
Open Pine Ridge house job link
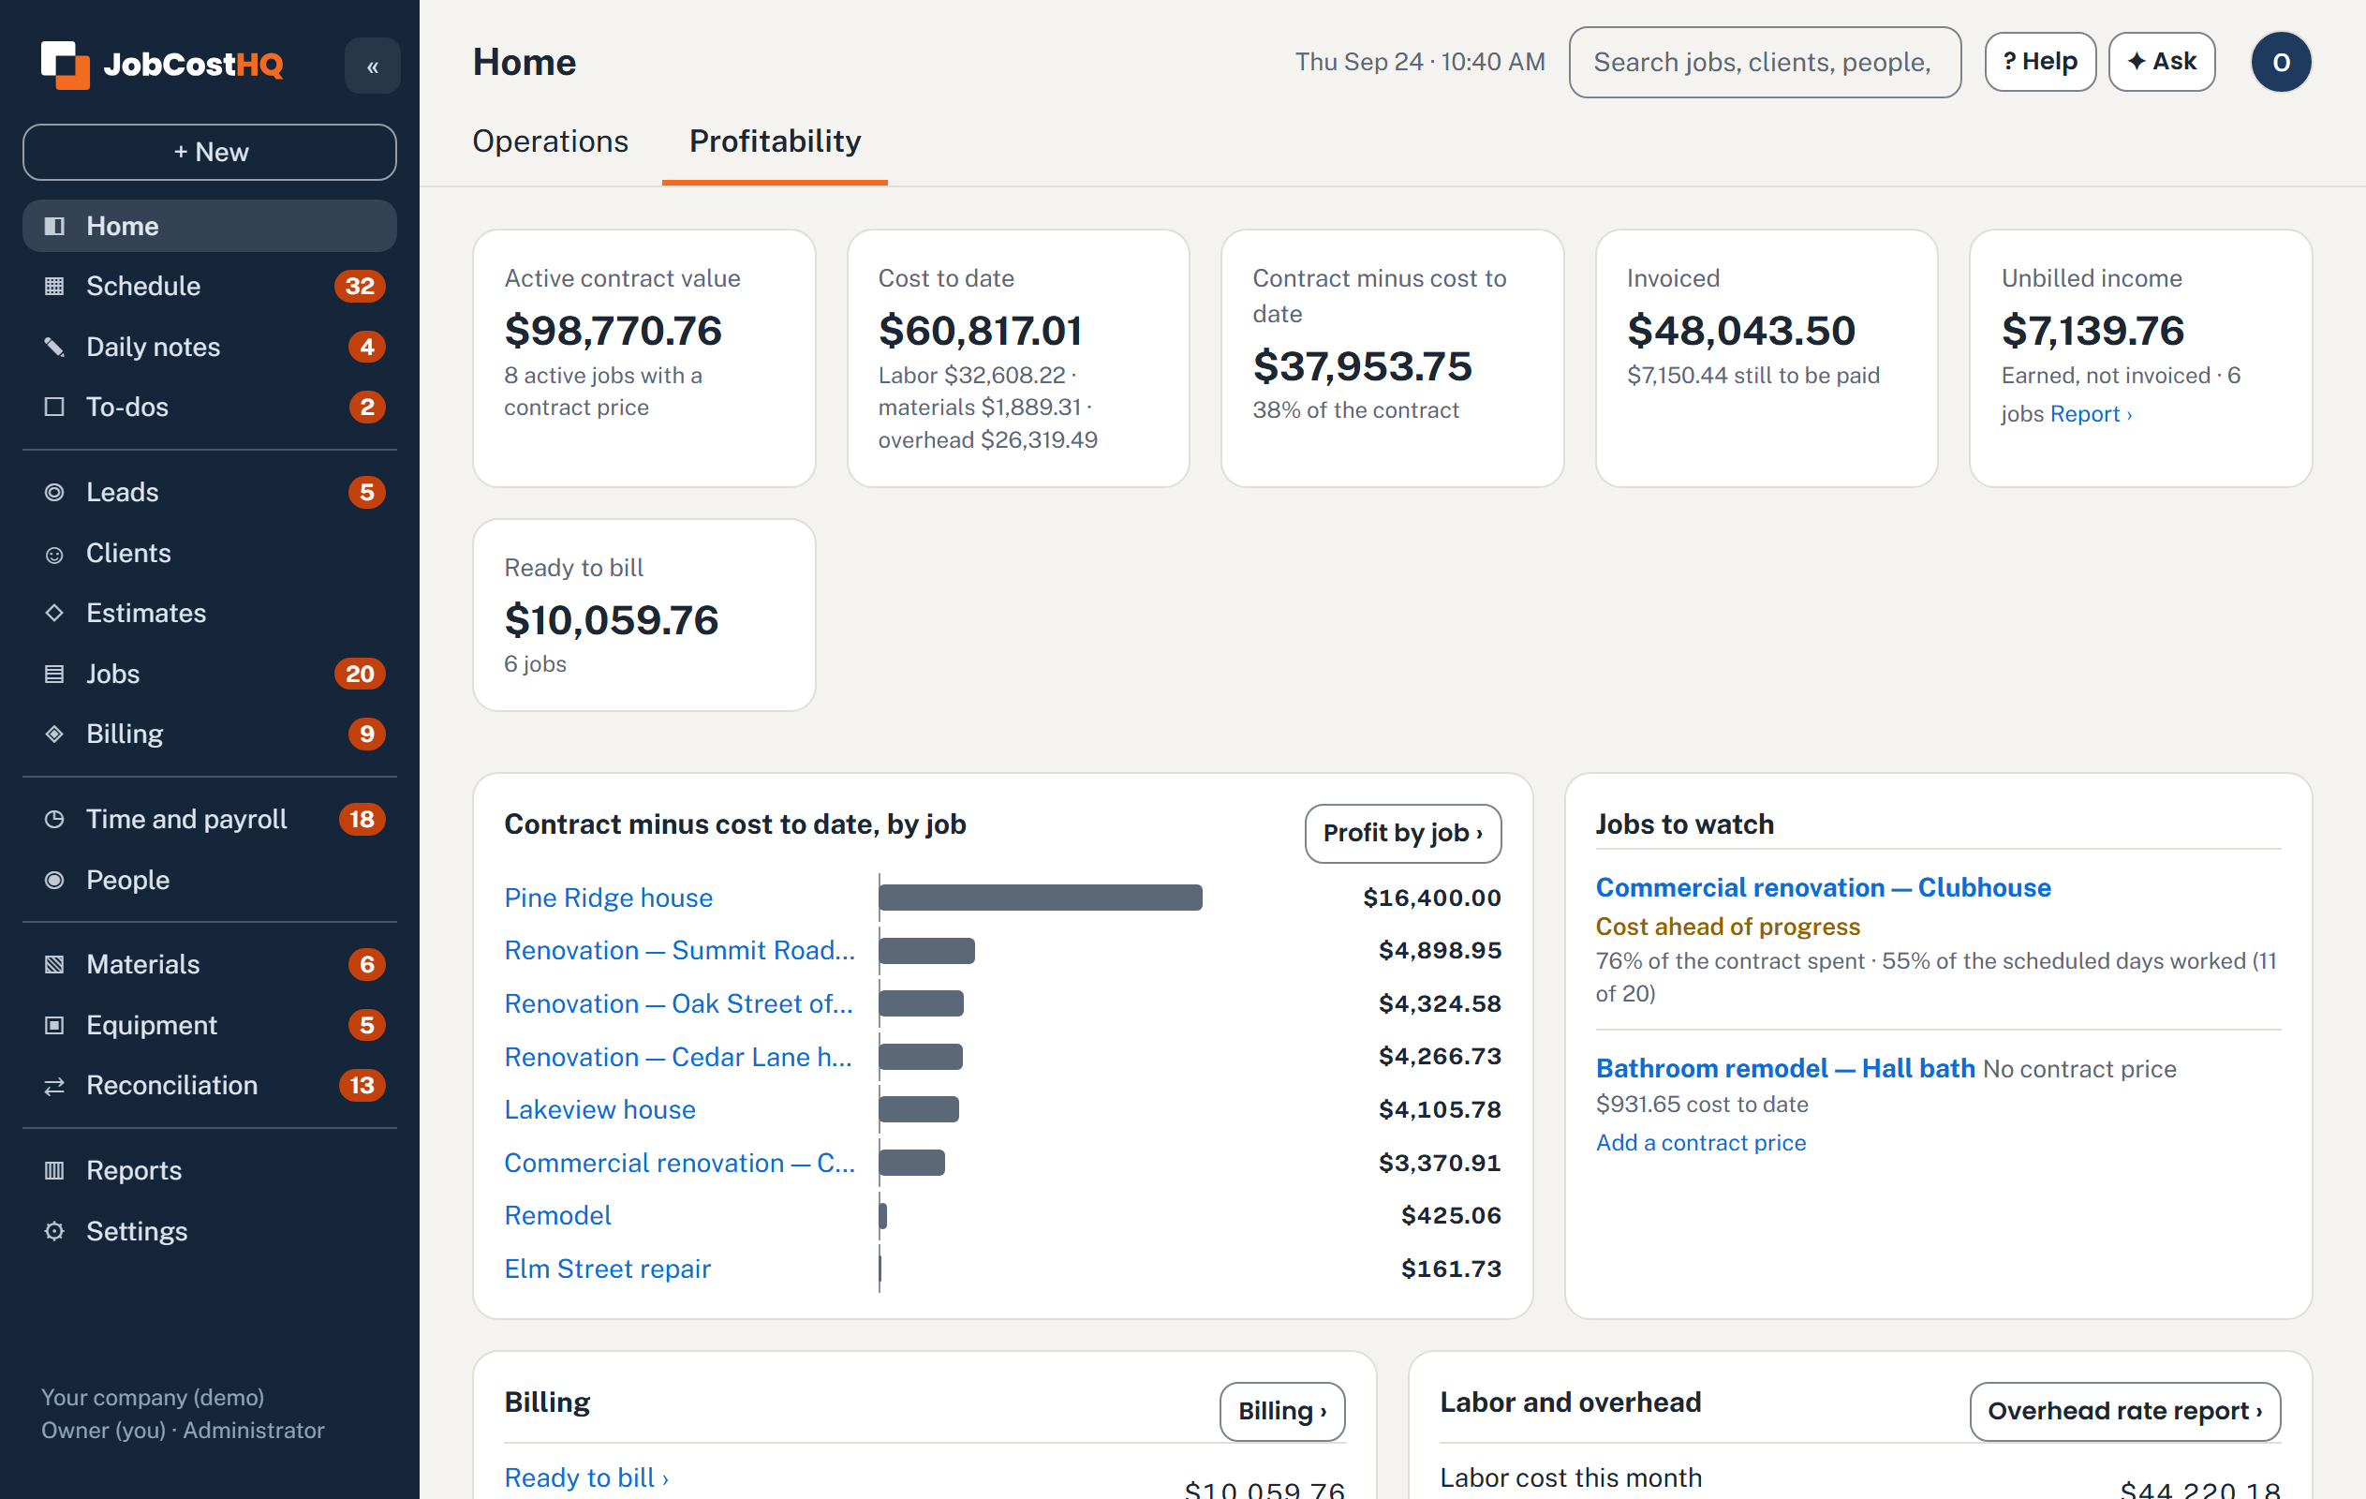tap(608, 898)
